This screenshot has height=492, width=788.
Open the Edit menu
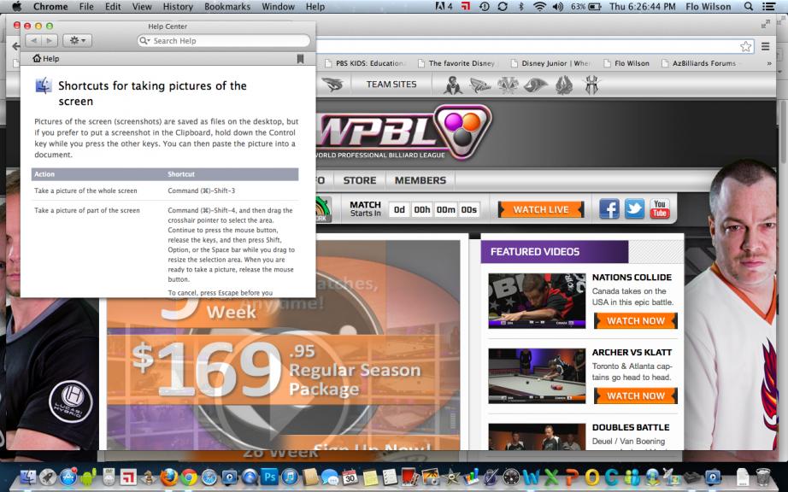click(113, 7)
